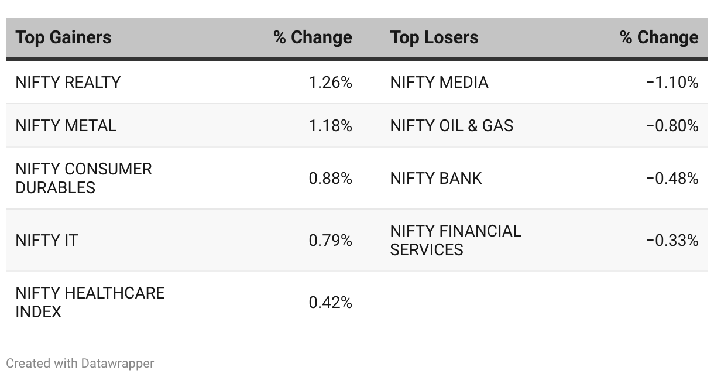This screenshot has width=714, height=377.
Task: Click the 1.26% gain value
Action: 330,83
